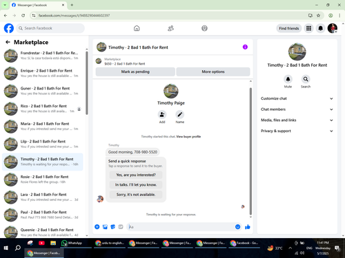Open the Enrique conversation
345x258 pixels.
(42, 73)
